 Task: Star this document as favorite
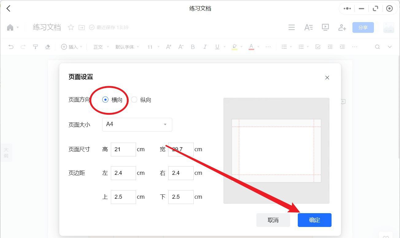(x=71, y=27)
